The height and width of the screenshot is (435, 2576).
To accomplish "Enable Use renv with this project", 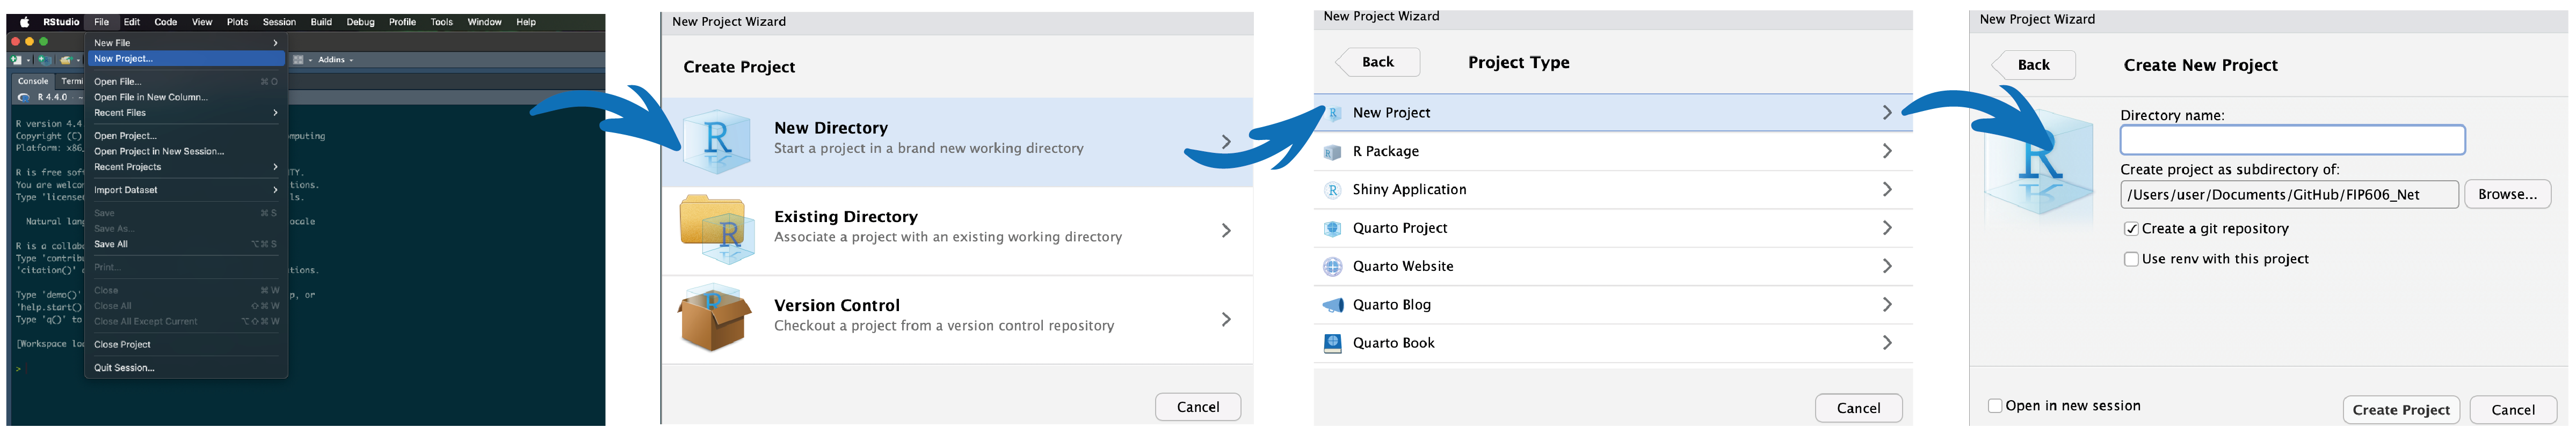I will (2131, 260).
